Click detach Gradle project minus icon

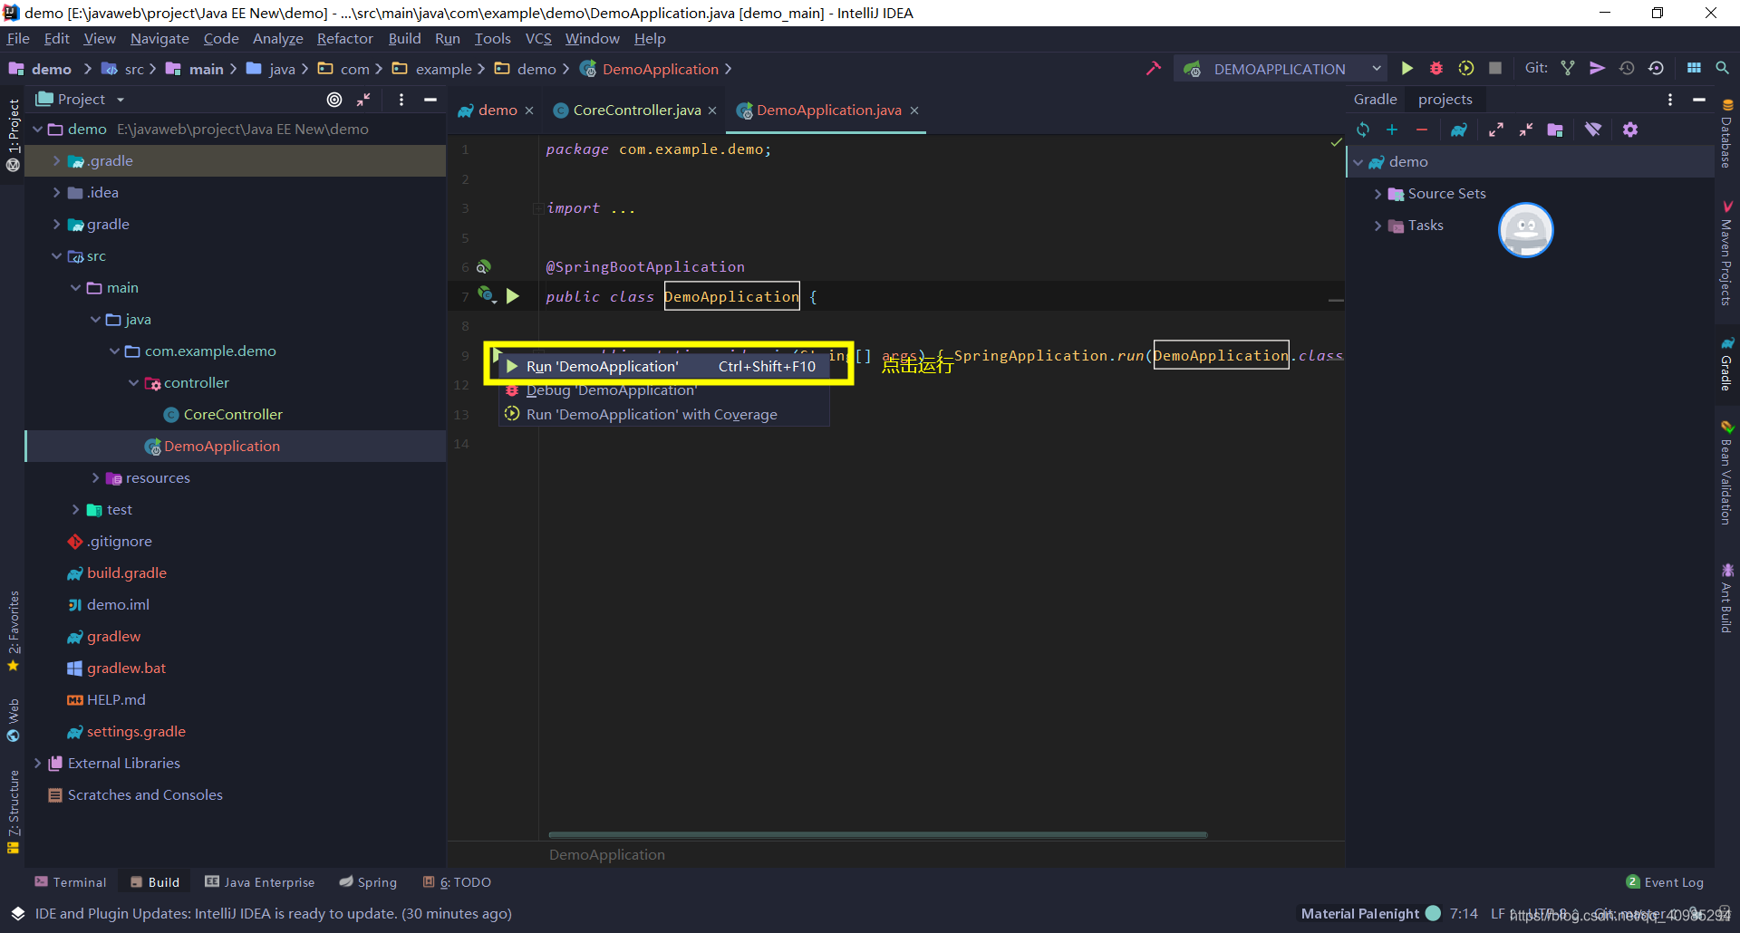(1422, 130)
